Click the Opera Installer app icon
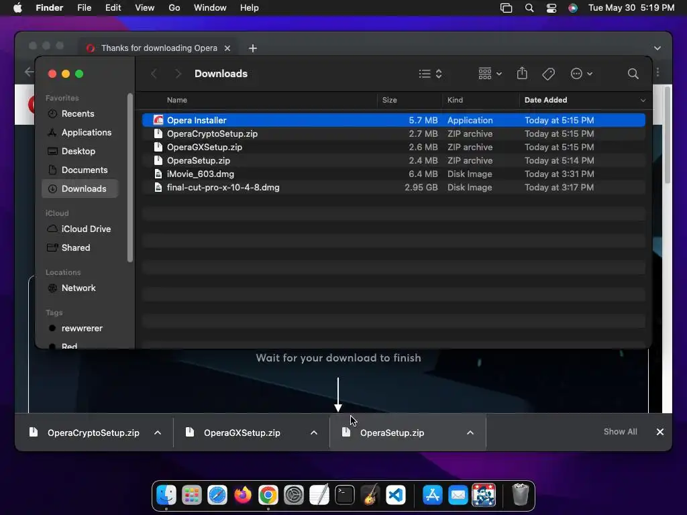The height and width of the screenshot is (515, 687). tap(158, 120)
